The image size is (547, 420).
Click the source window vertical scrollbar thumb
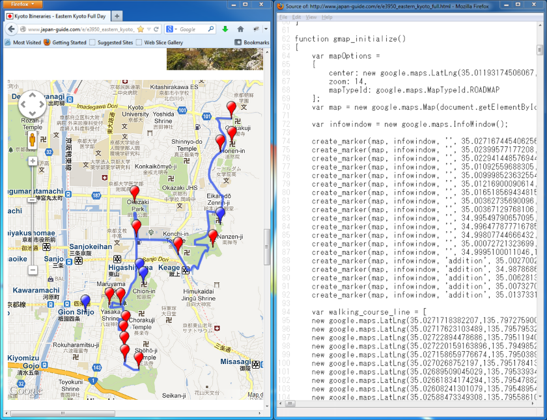(540, 50)
